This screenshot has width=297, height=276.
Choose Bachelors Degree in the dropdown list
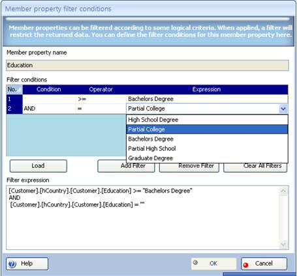(x=207, y=139)
